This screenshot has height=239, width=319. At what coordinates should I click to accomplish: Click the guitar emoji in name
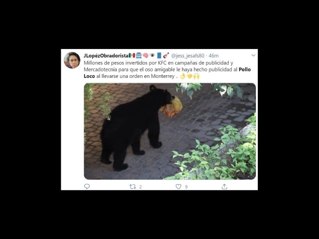166,55
